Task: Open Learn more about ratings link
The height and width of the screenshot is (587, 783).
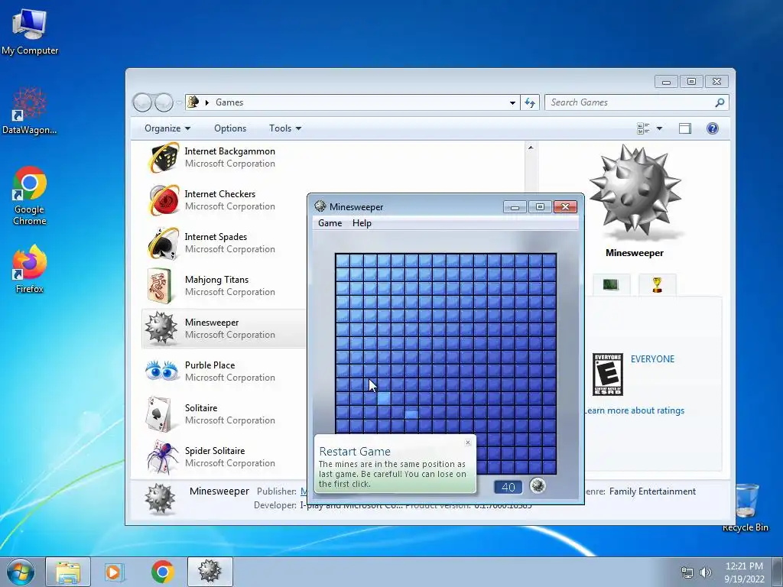Action: click(634, 410)
